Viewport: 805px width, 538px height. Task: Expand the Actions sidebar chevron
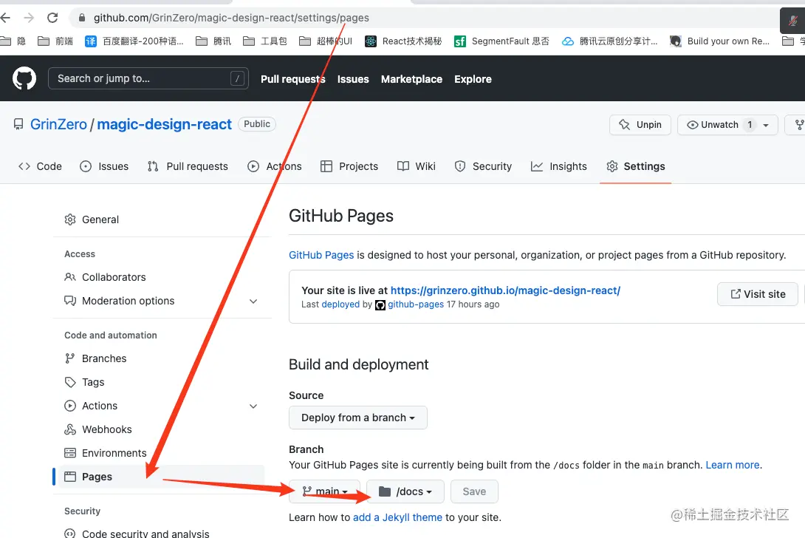253,406
